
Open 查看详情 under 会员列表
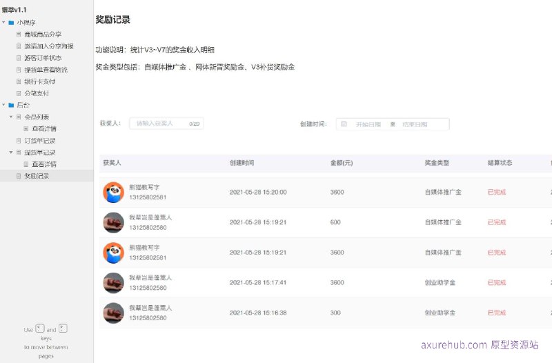pyautogui.click(x=44, y=128)
